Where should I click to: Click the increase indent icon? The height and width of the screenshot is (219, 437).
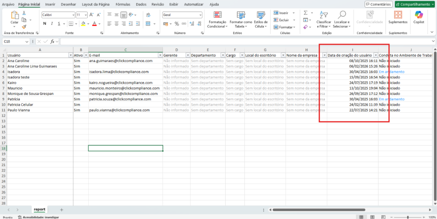pyautogui.click(x=139, y=24)
